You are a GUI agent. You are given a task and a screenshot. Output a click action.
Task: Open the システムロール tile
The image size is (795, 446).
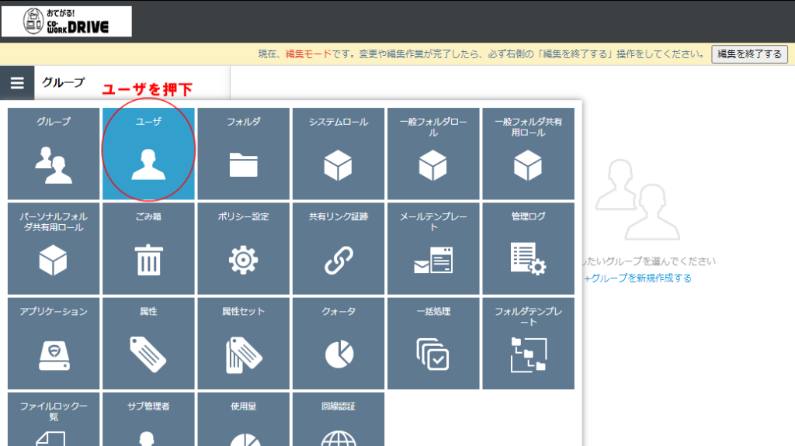click(x=338, y=154)
